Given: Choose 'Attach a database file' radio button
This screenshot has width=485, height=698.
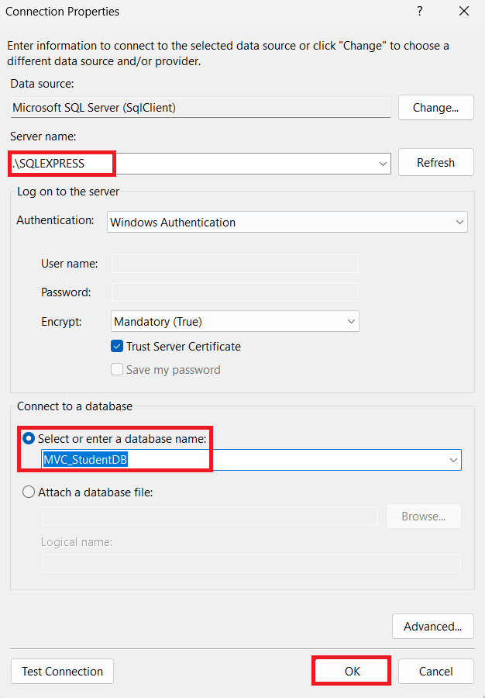Looking at the screenshot, I should click(29, 492).
